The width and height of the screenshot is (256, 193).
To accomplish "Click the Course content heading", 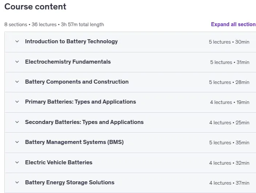I will point(35,7).
